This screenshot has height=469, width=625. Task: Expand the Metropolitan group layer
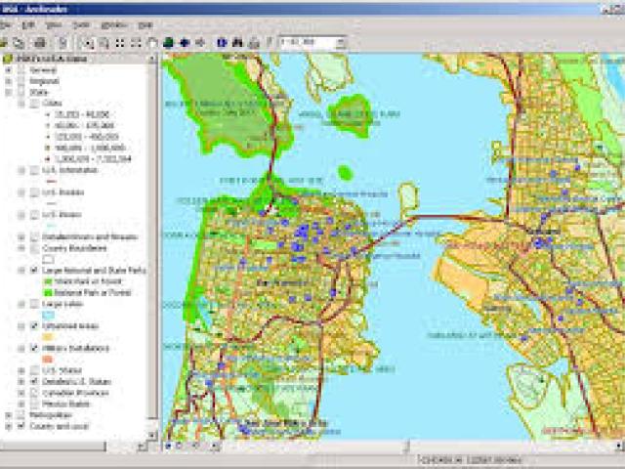point(8,415)
